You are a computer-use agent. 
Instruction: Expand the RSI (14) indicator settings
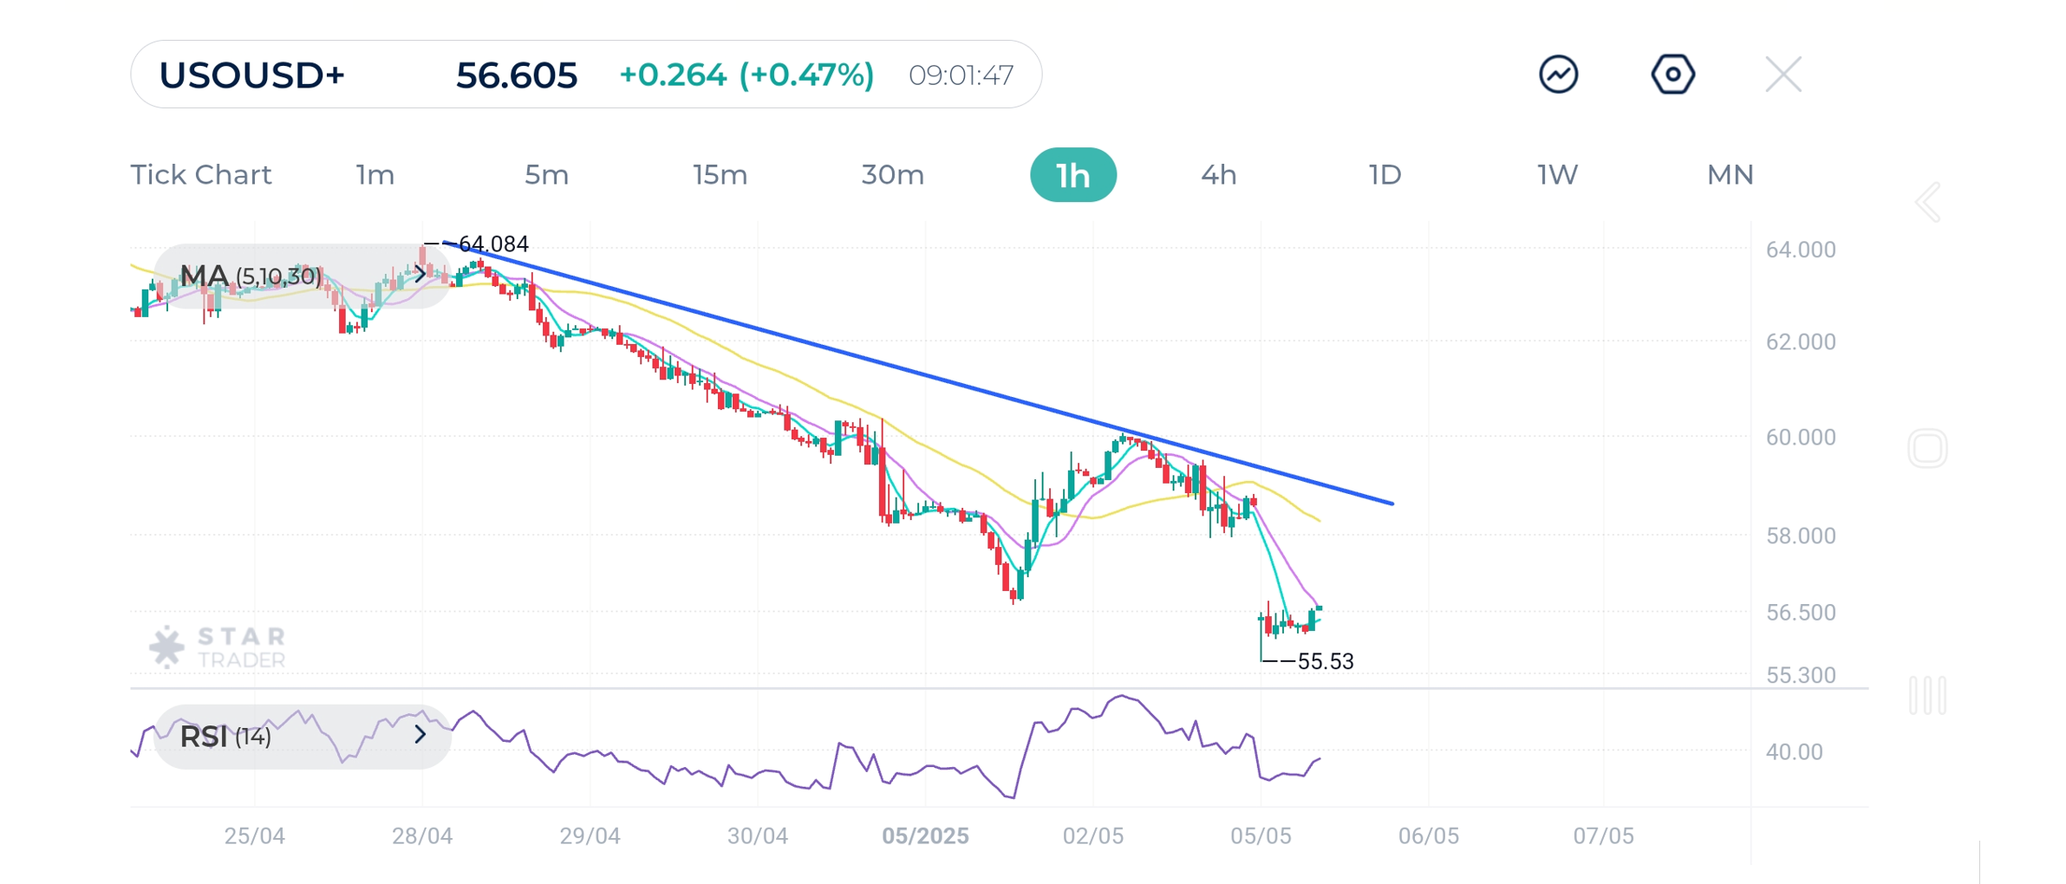pos(420,735)
